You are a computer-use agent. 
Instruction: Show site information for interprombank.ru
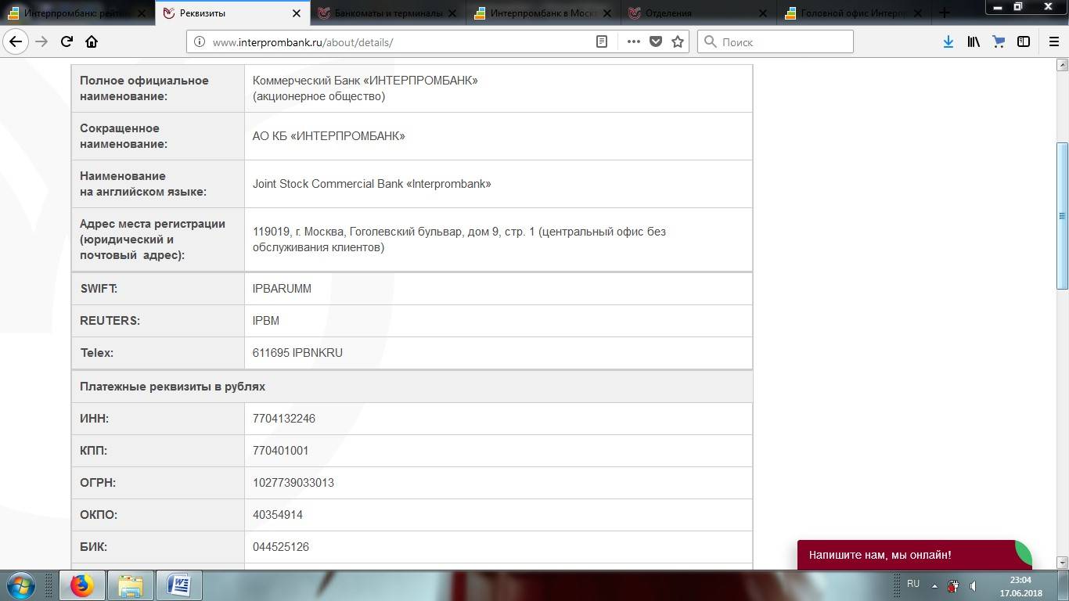pyautogui.click(x=200, y=42)
